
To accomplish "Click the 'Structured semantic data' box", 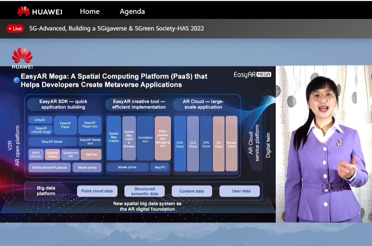I will click(x=145, y=191).
